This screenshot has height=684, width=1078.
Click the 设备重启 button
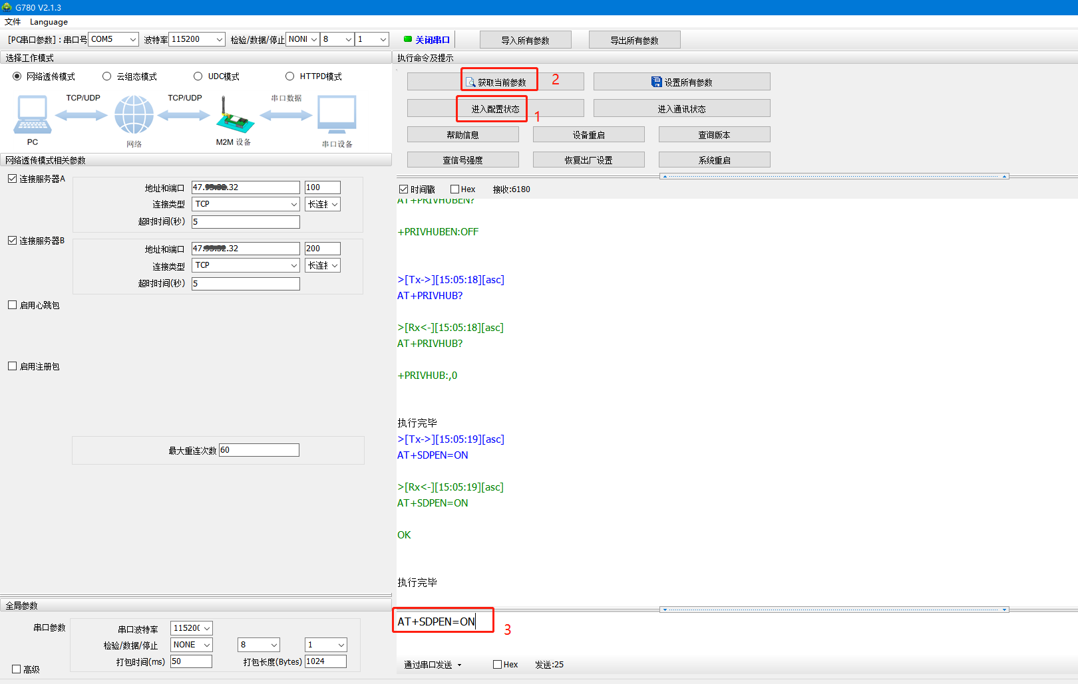[588, 135]
